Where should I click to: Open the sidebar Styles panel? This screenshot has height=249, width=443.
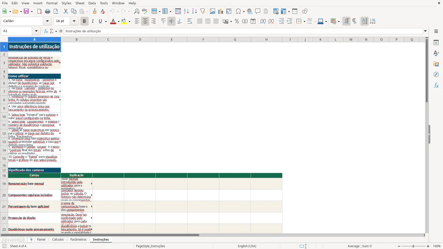tap(436, 53)
